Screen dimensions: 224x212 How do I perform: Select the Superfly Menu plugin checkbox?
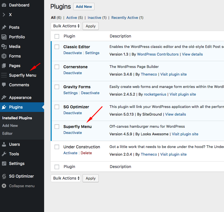tap(57, 127)
